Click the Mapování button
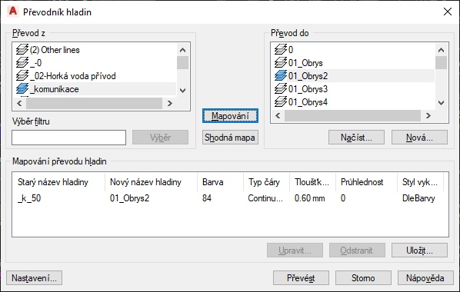Screen dimensions: 460x292 click(230, 116)
